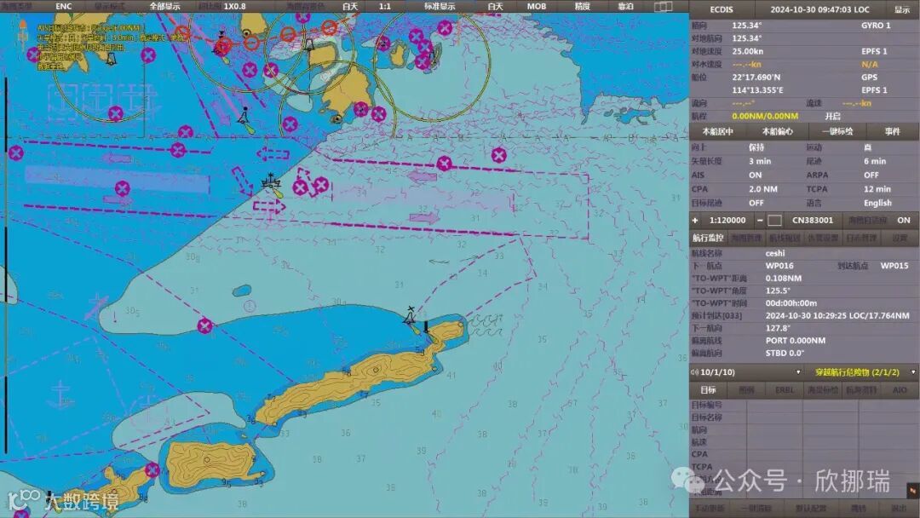The width and height of the screenshot is (920, 518).
Task: Change the 保持 orientation setting
Action: pyautogui.click(x=756, y=147)
